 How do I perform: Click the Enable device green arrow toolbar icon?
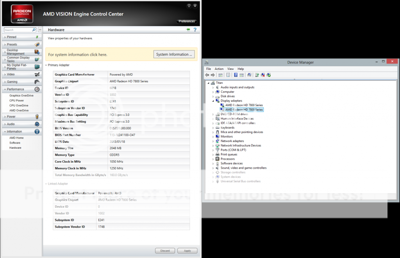pyautogui.click(x=269, y=75)
